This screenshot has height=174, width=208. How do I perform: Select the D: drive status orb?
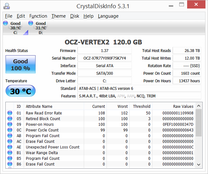pos(31,23)
